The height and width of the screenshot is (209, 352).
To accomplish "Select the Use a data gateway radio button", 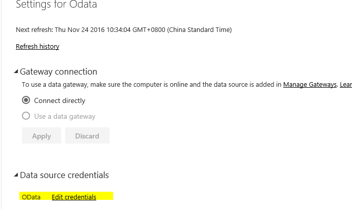I will click(26, 116).
